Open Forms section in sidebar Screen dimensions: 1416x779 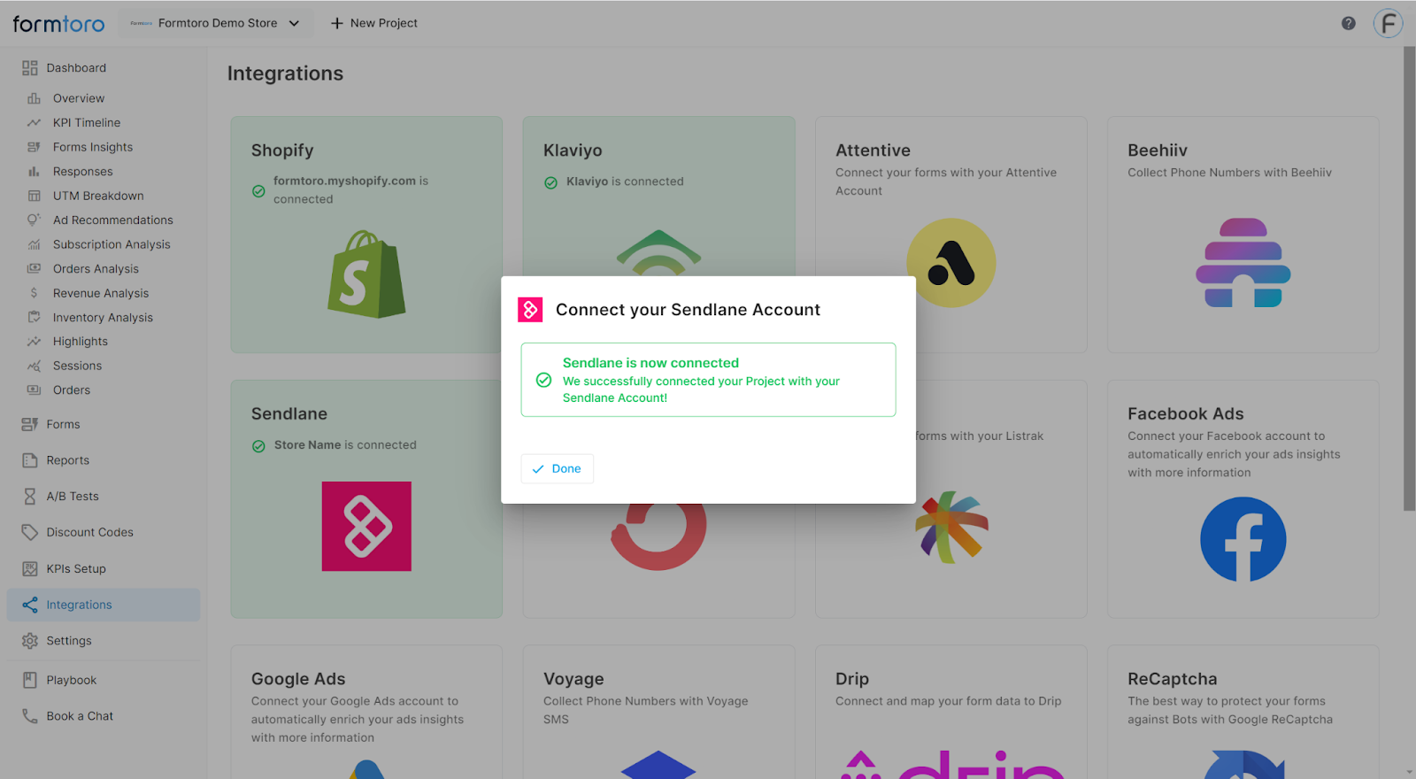pos(63,425)
